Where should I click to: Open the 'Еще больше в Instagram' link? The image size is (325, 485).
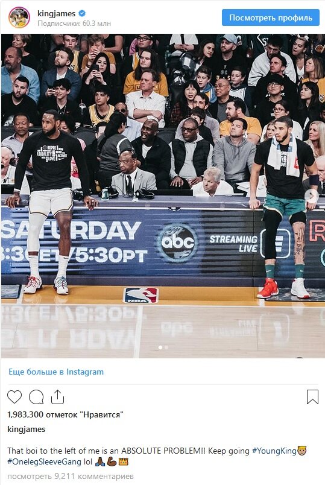pos(56,372)
